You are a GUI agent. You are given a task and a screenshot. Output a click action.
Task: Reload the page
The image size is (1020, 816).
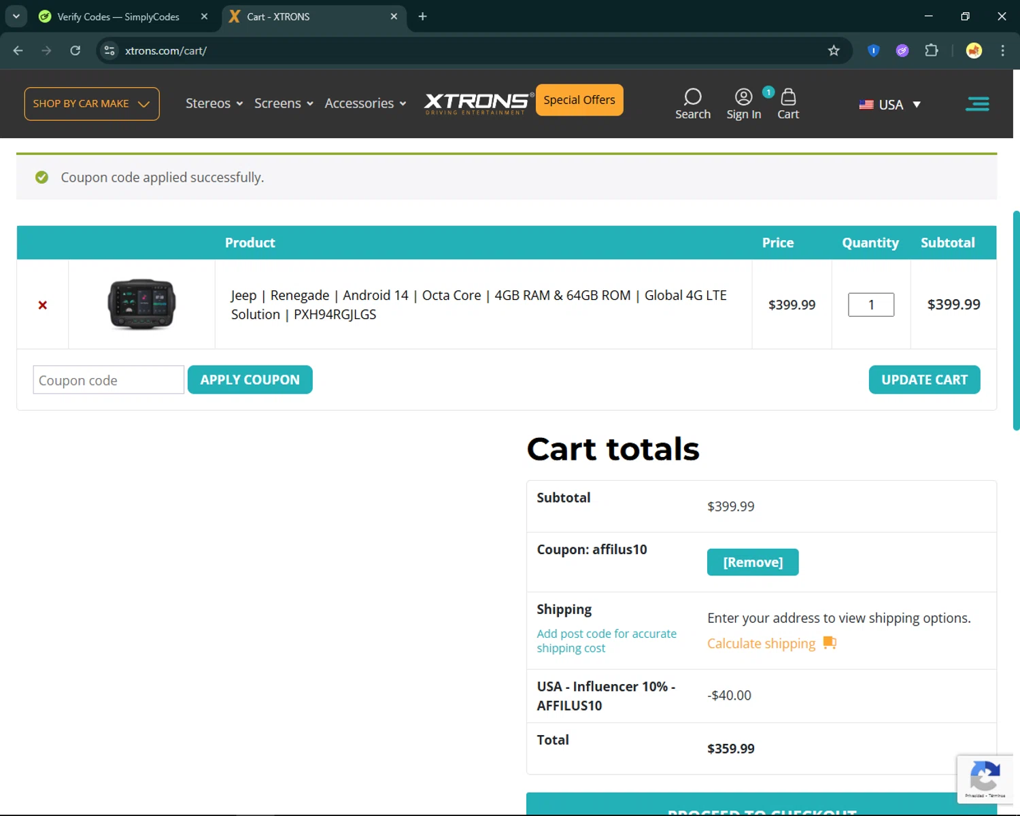point(75,50)
